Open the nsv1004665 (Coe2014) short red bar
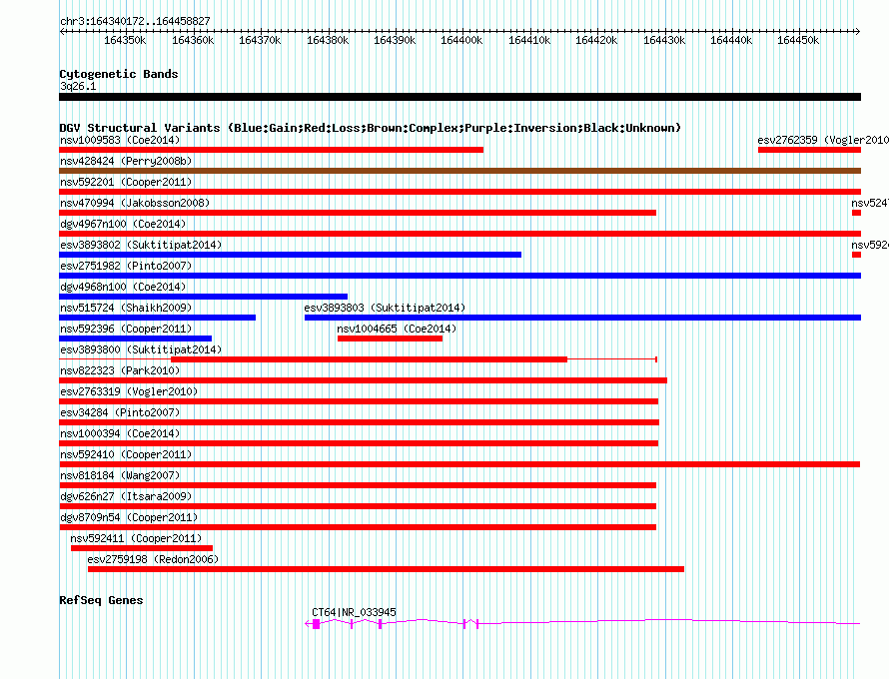Screen dimensions: 889x679 click(x=390, y=339)
